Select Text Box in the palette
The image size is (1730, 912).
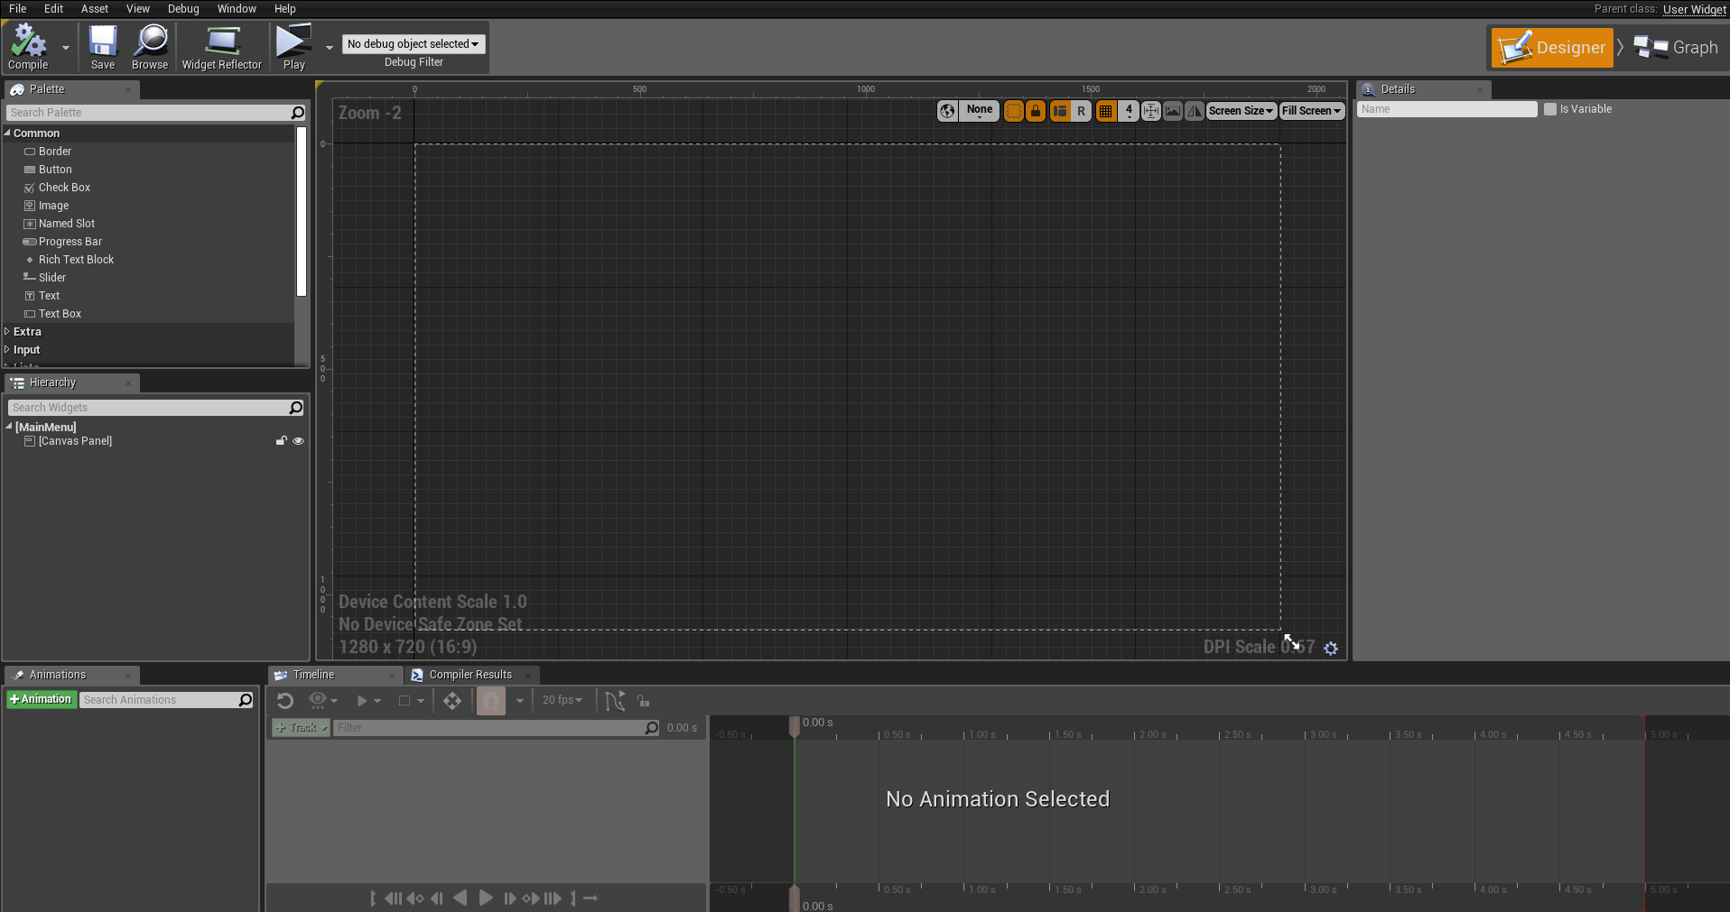click(x=60, y=314)
